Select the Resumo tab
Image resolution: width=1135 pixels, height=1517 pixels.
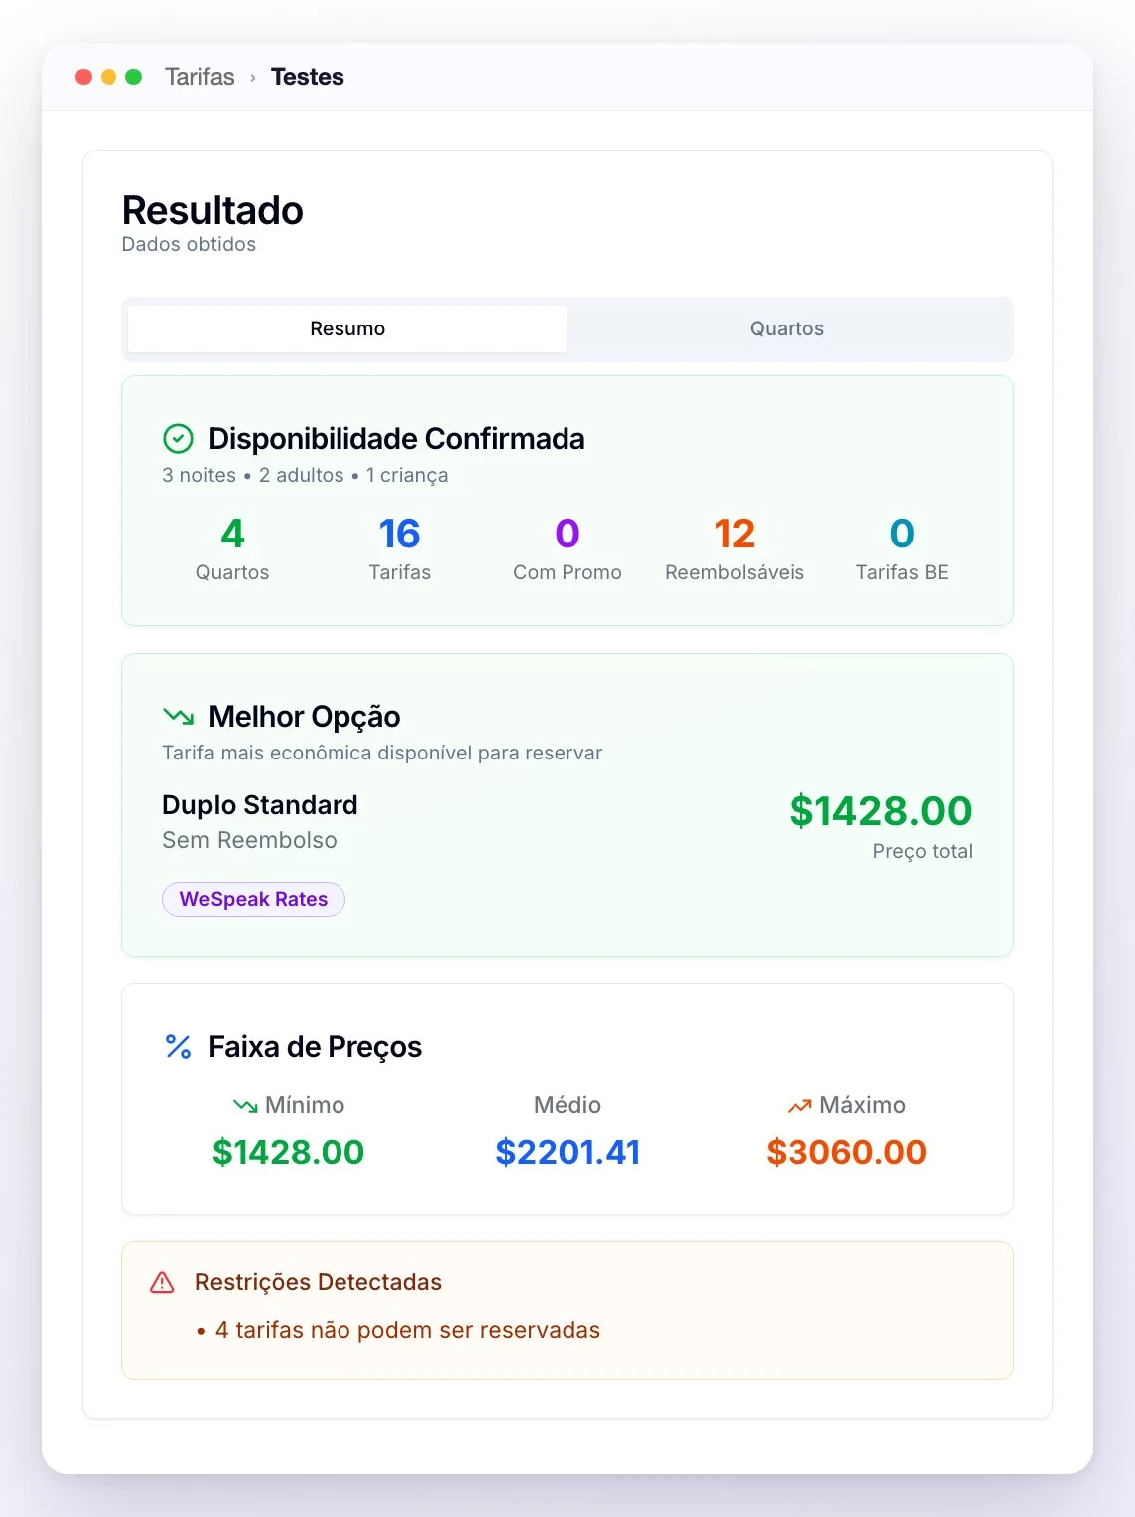pos(347,328)
